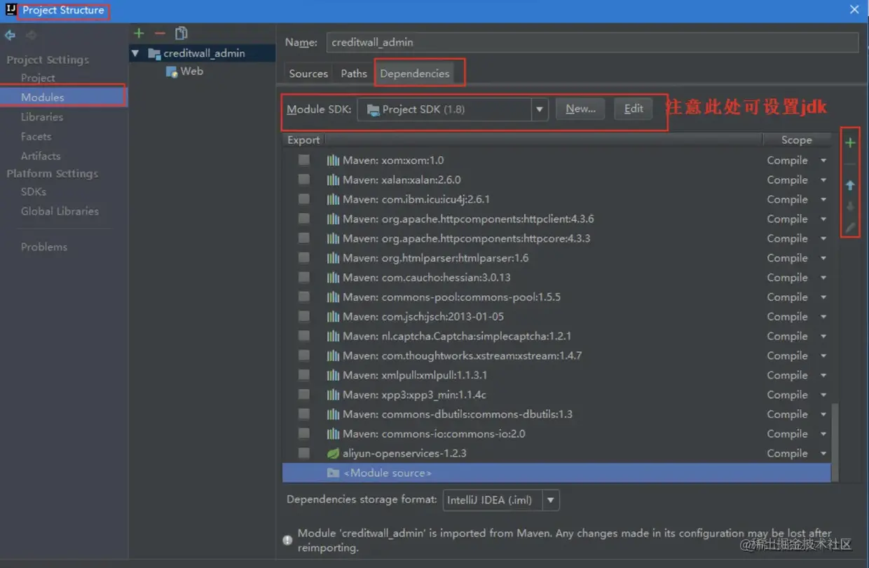Open scope dropdown for xpp3_min:1.1.4c

coord(823,395)
